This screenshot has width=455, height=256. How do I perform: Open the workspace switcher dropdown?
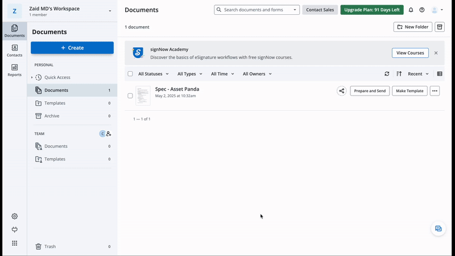tap(110, 11)
